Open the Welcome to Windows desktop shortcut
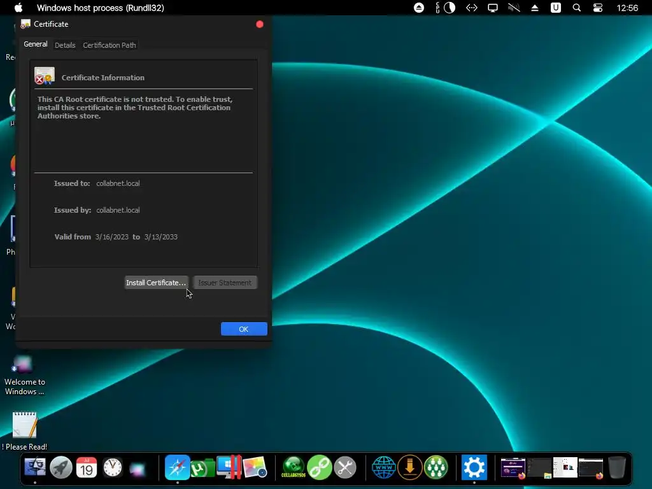 [24, 375]
